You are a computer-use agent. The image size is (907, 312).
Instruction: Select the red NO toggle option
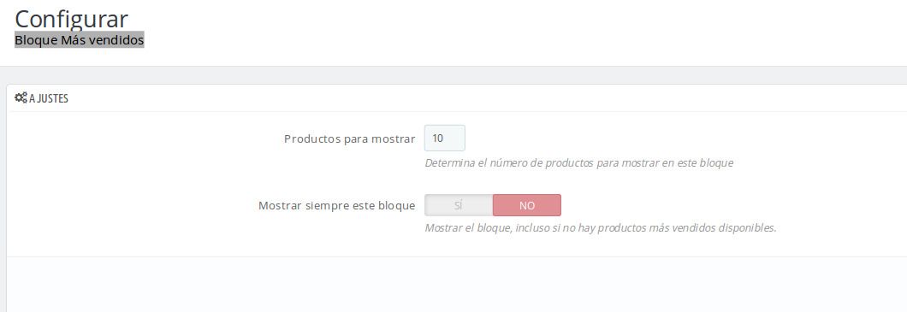pyautogui.click(x=527, y=205)
